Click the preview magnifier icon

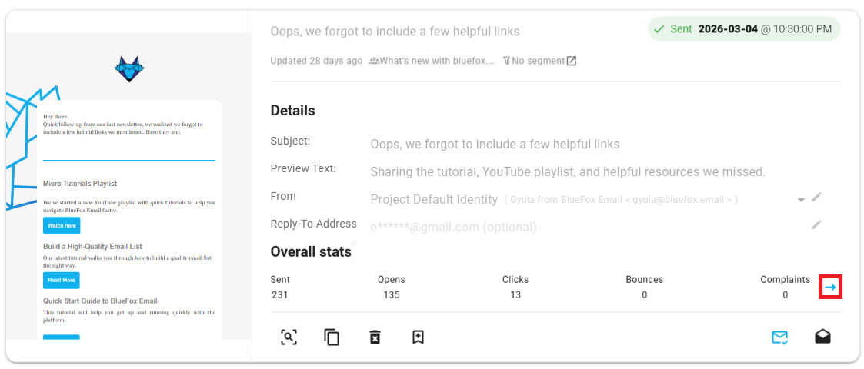tap(289, 337)
